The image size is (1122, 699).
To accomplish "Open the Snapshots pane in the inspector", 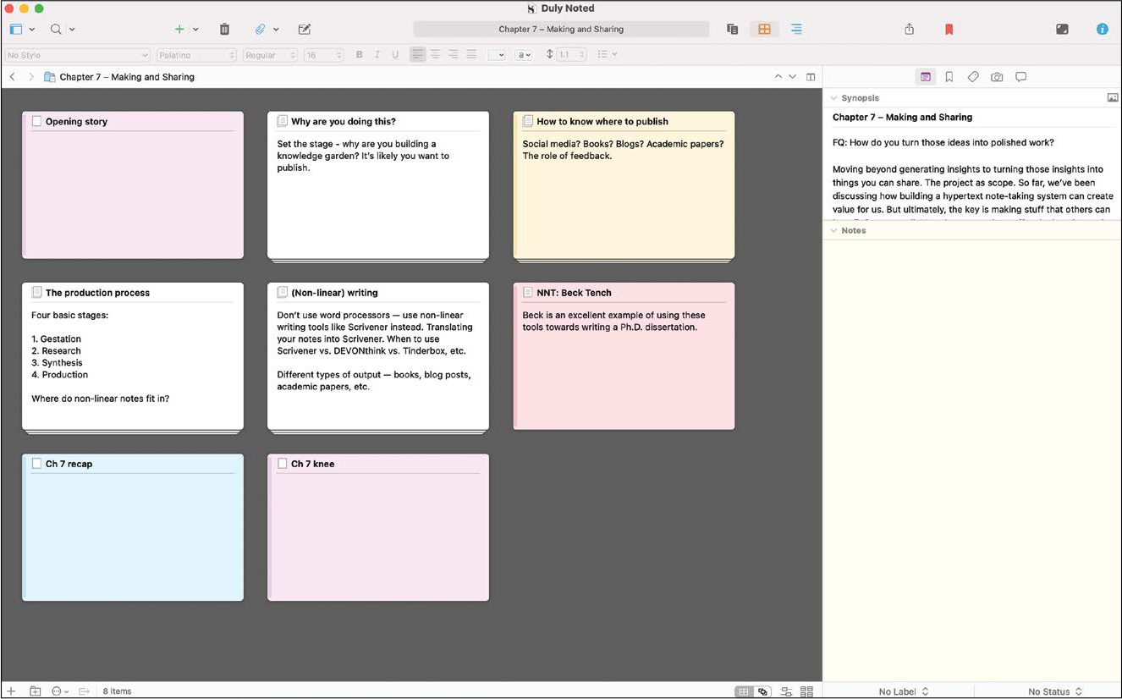I will tap(997, 76).
